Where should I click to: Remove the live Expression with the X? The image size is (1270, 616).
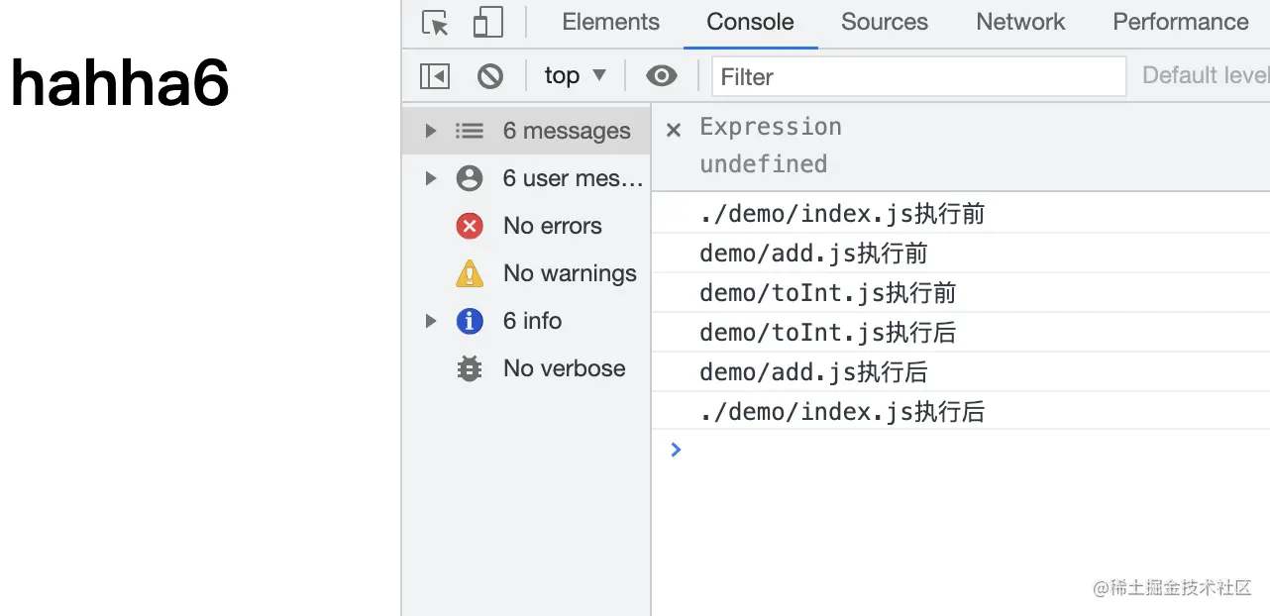[674, 129]
